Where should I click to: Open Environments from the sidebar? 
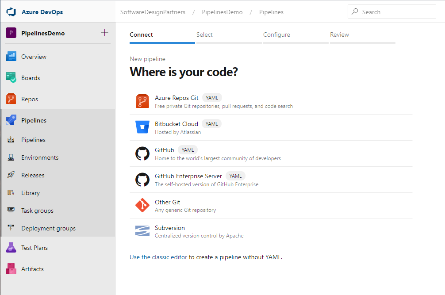[x=10, y=157]
